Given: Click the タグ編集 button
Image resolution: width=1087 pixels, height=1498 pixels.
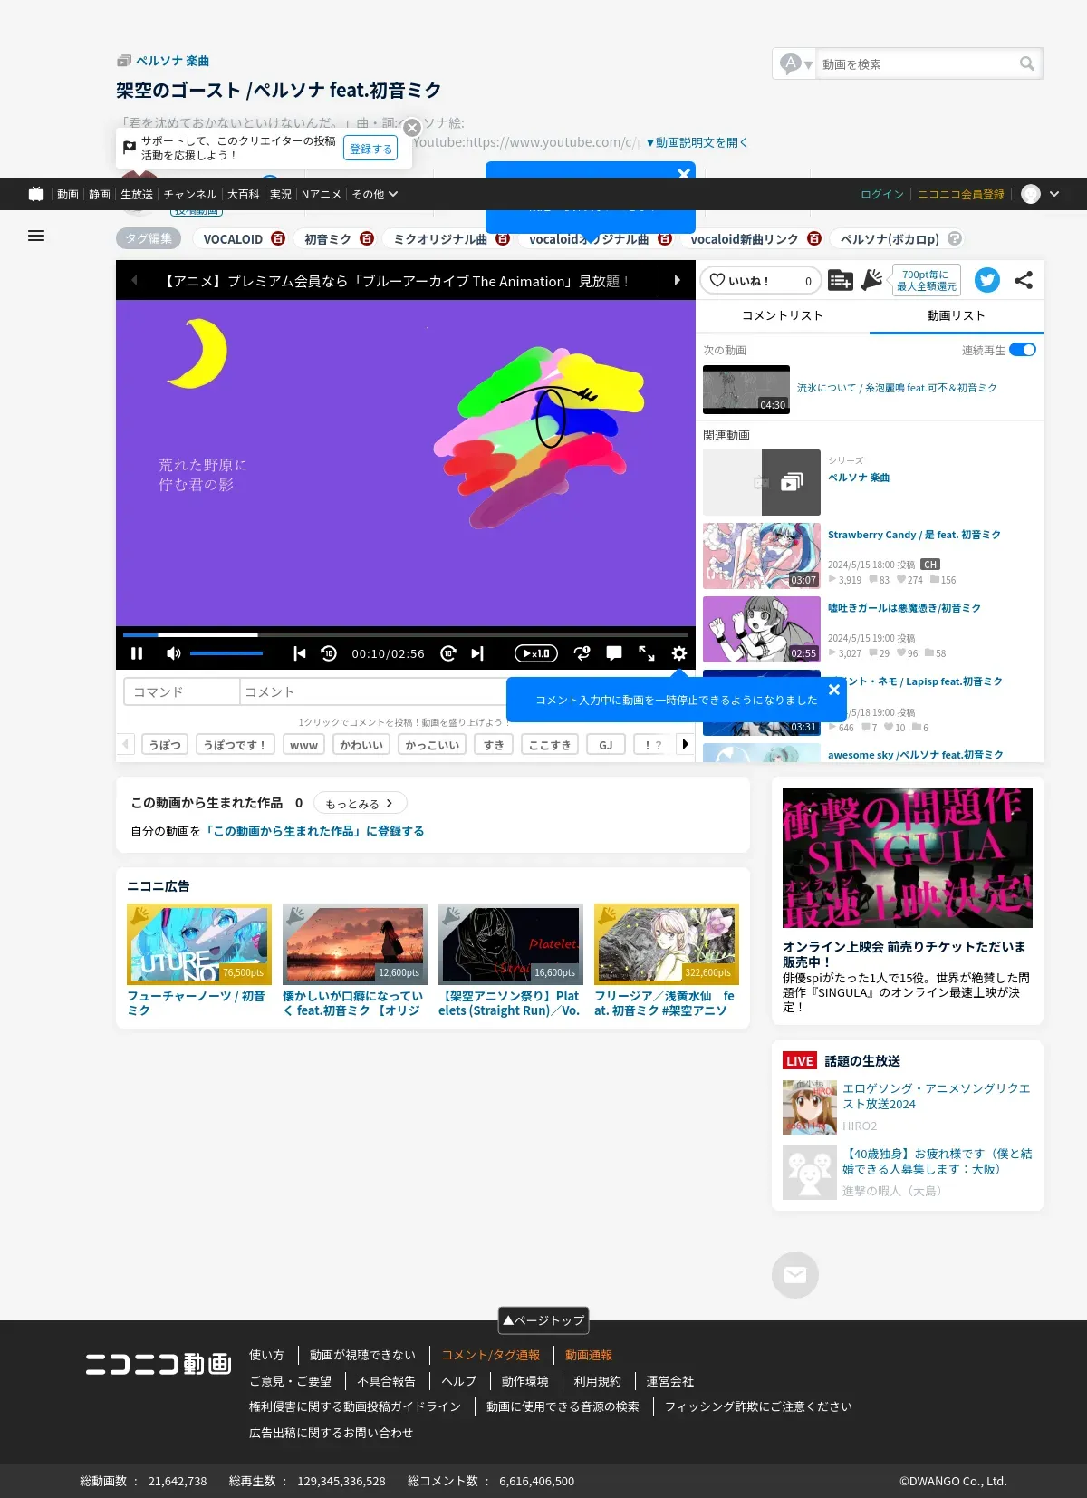Looking at the screenshot, I should pos(149,238).
